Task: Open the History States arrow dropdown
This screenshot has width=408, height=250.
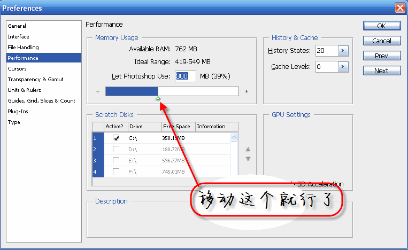Action: (343, 51)
